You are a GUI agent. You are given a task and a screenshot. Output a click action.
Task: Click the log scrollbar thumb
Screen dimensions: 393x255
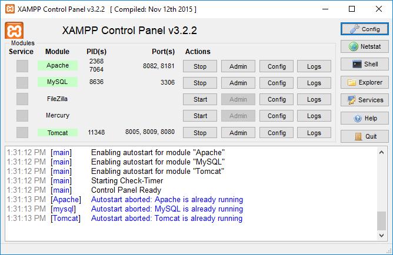[381, 221]
